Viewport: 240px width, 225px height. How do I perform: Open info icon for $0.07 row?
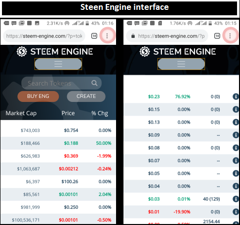(236, 161)
